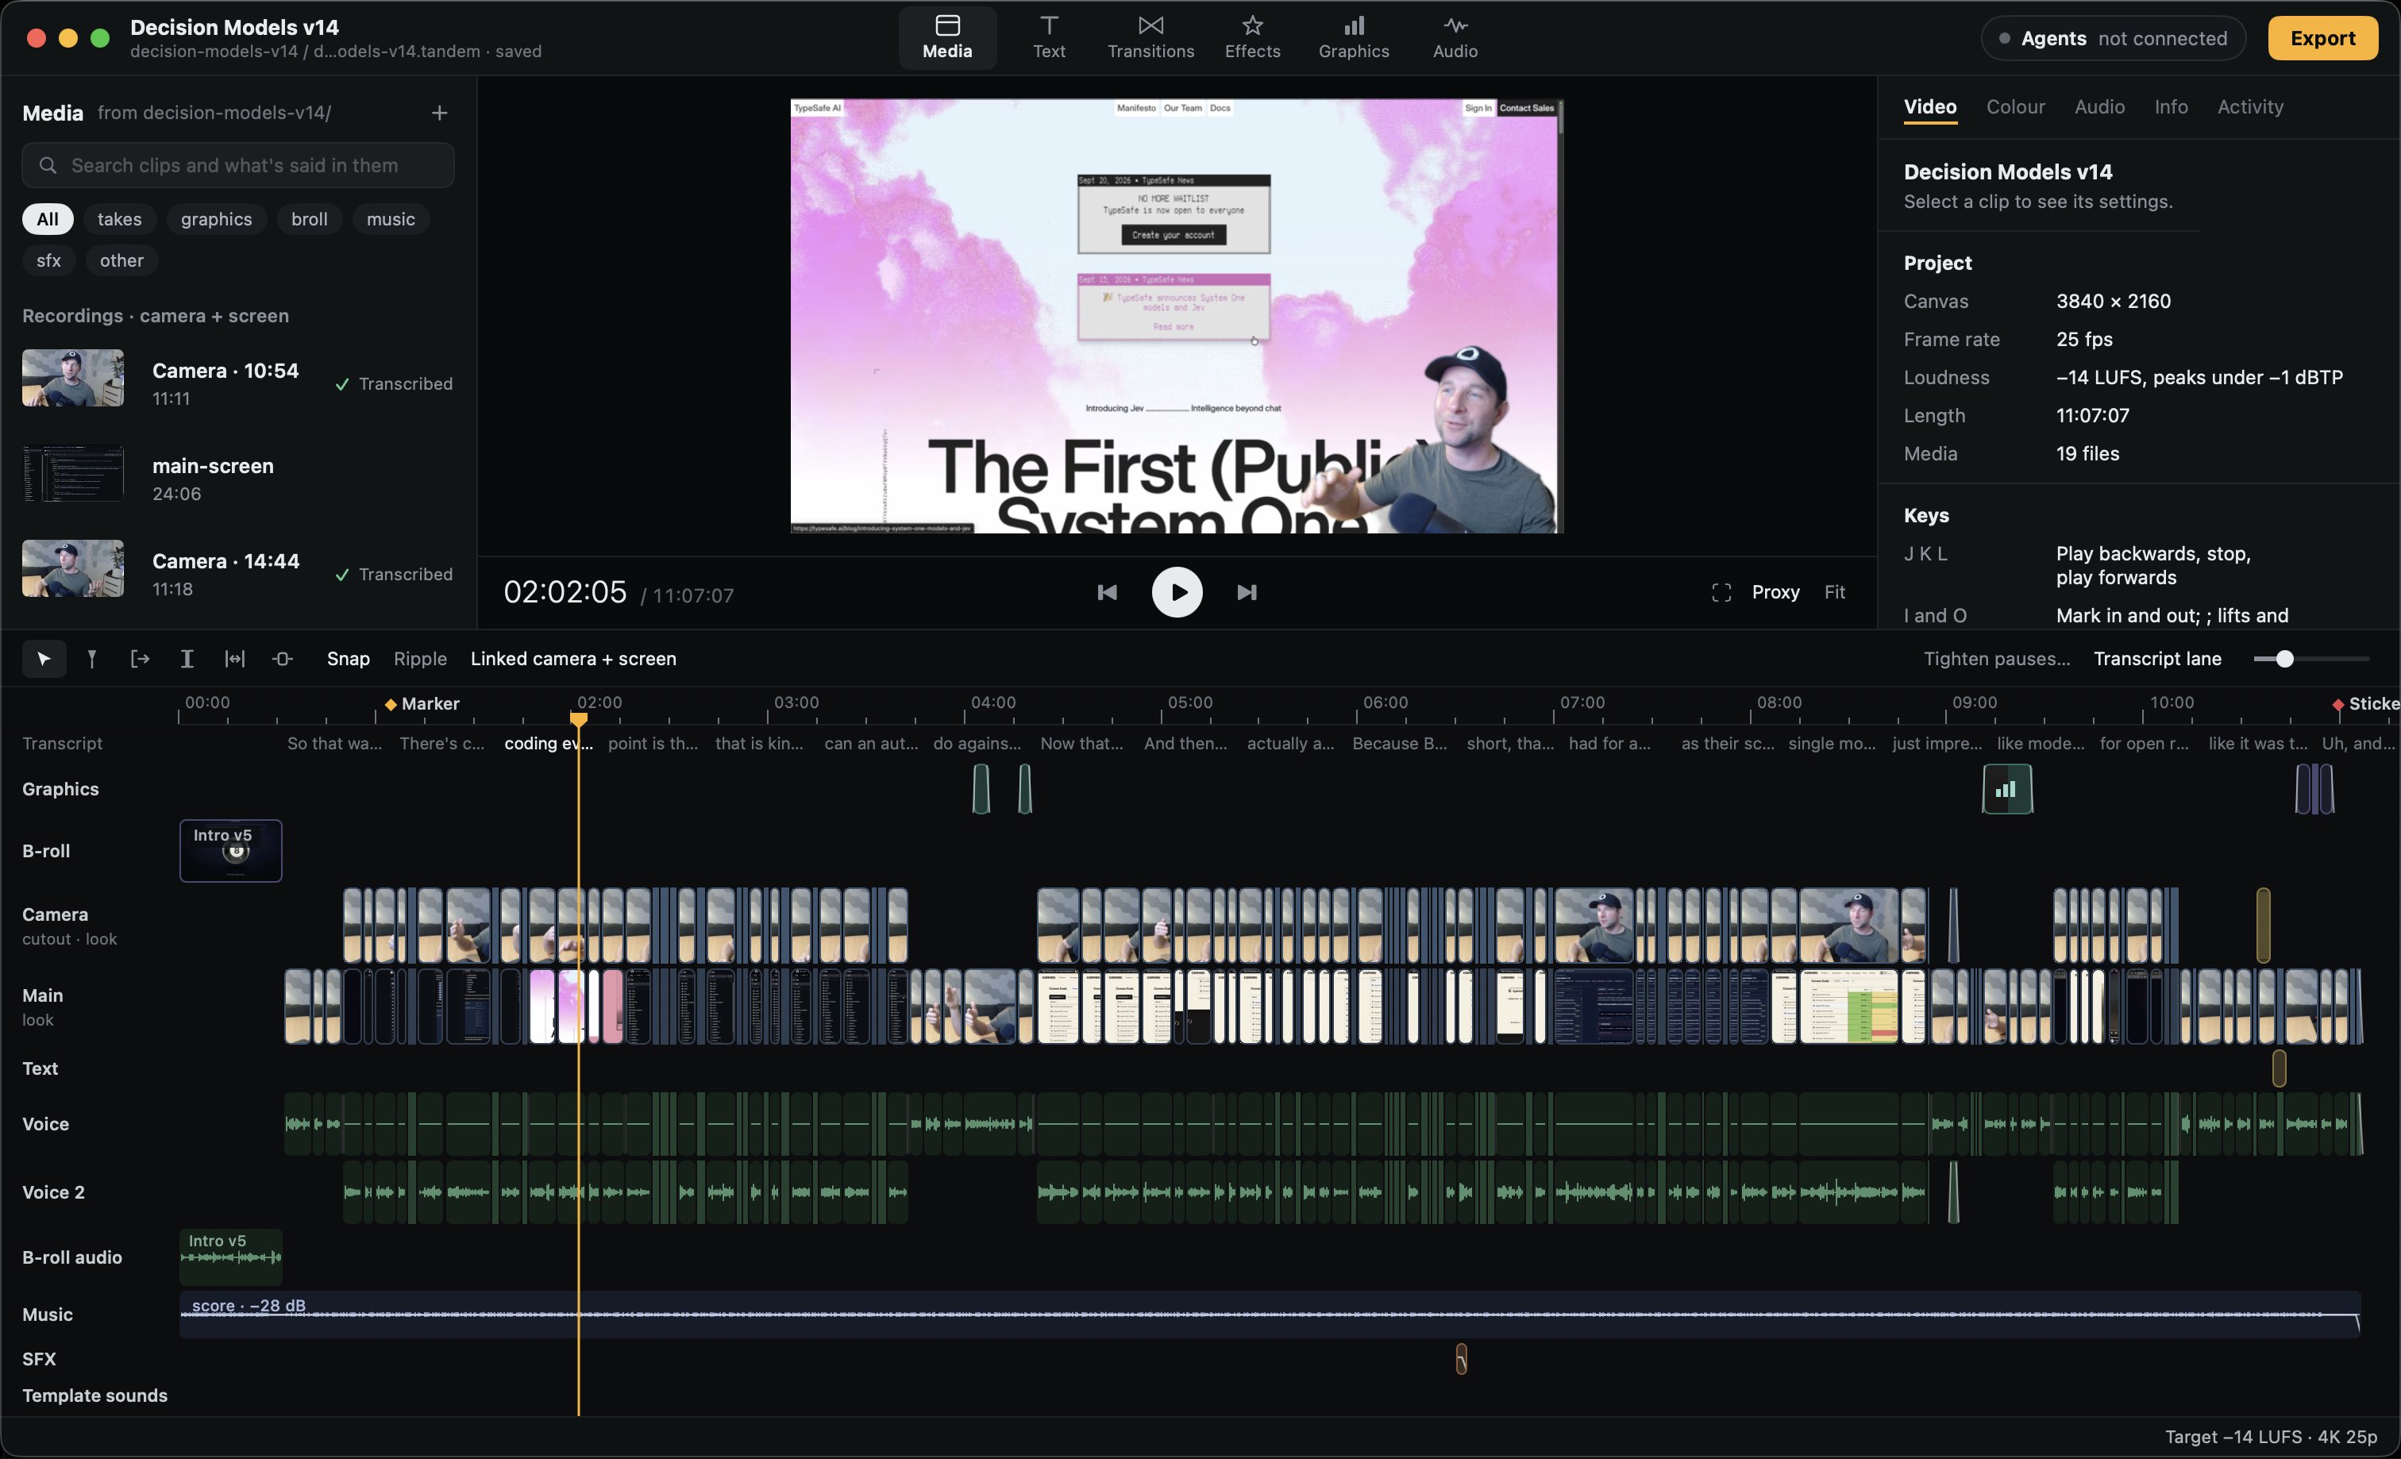Toggle Ripple editing mode
This screenshot has width=2401, height=1459.
pos(420,660)
